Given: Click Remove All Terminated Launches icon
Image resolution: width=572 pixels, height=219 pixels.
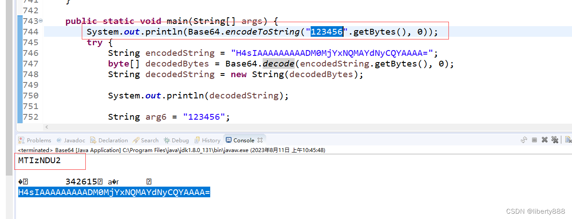Looking at the screenshot, I should (x=555, y=140).
